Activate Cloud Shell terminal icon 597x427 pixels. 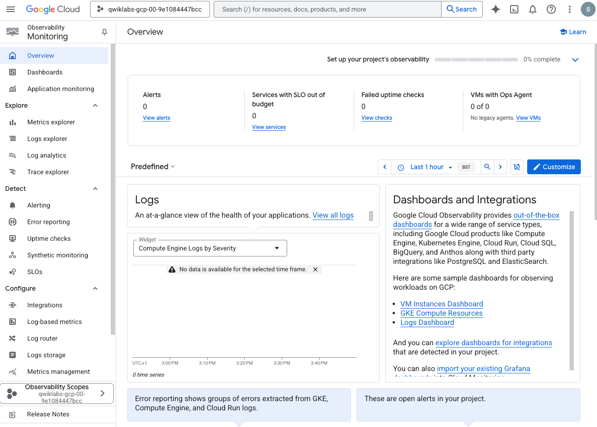(514, 9)
